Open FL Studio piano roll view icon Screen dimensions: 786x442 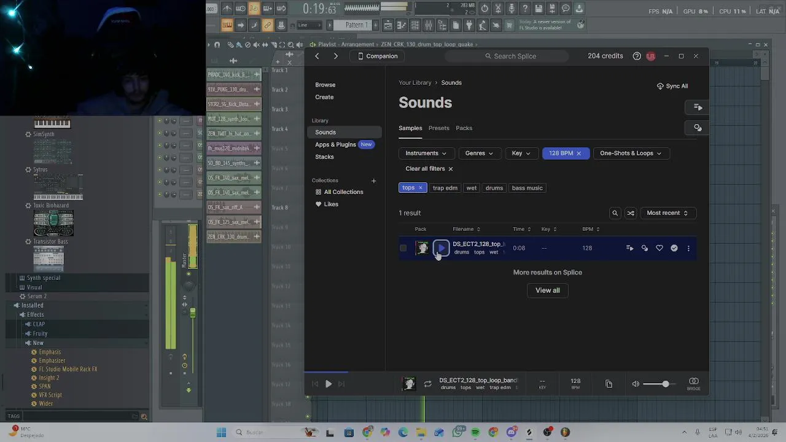(402, 25)
